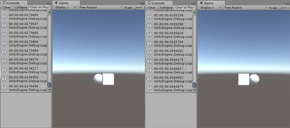290x128 pixels.
Task: Select the right Console tab
Action: tap(159, 3)
